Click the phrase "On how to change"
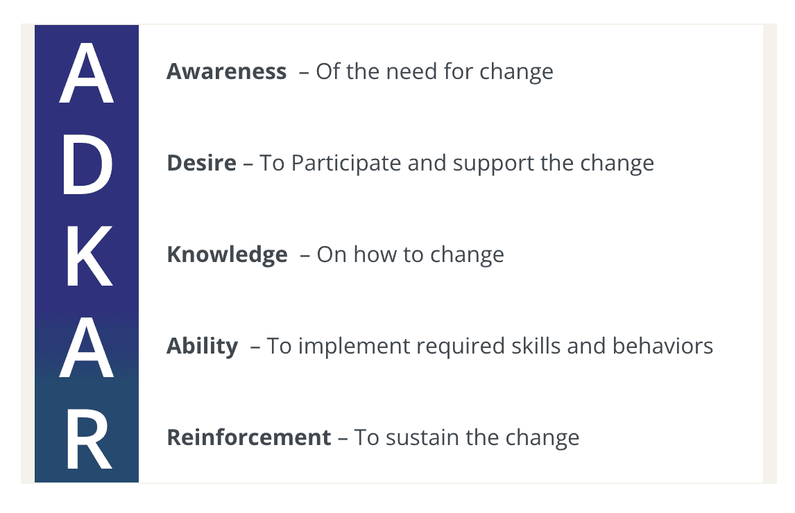 410,254
